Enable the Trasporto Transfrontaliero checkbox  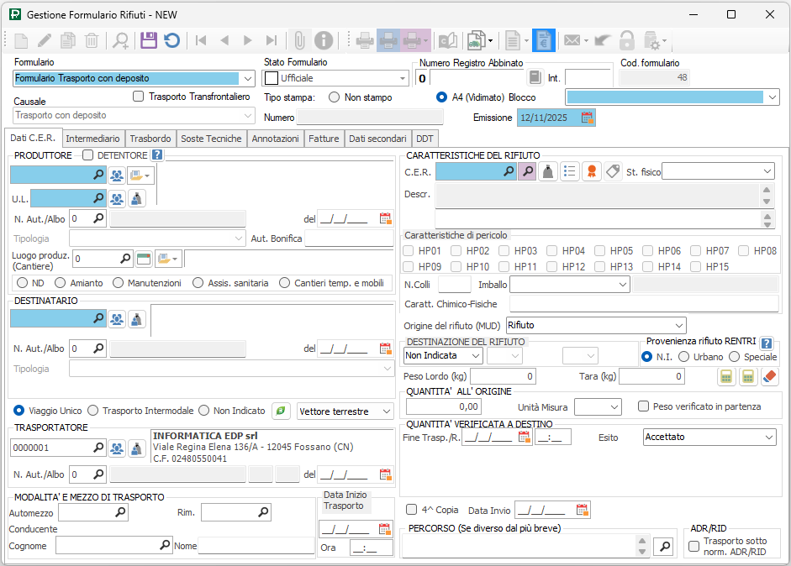point(139,97)
